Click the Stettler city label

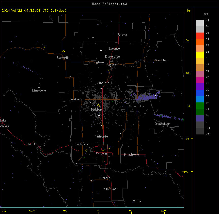(x=161, y=60)
